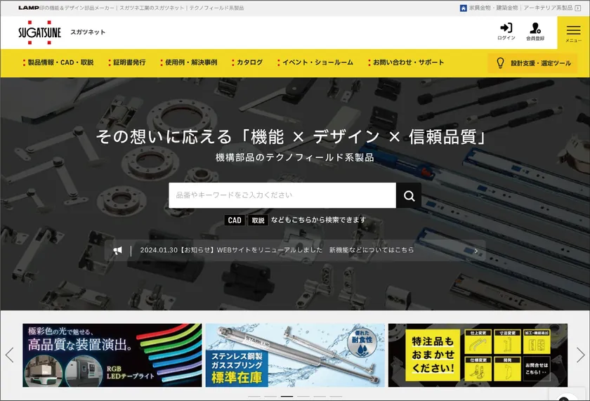Click the Sugatsune logo
Screen dimensions: 590x401
click(39, 32)
